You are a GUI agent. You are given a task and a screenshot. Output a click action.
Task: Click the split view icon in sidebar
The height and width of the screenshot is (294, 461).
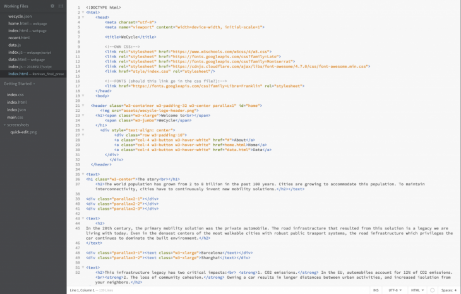[x=60, y=6]
